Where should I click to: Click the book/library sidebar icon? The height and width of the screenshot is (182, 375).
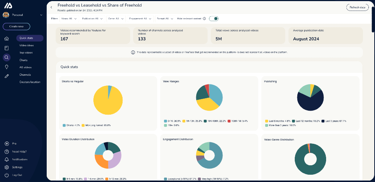[x=7, y=48]
